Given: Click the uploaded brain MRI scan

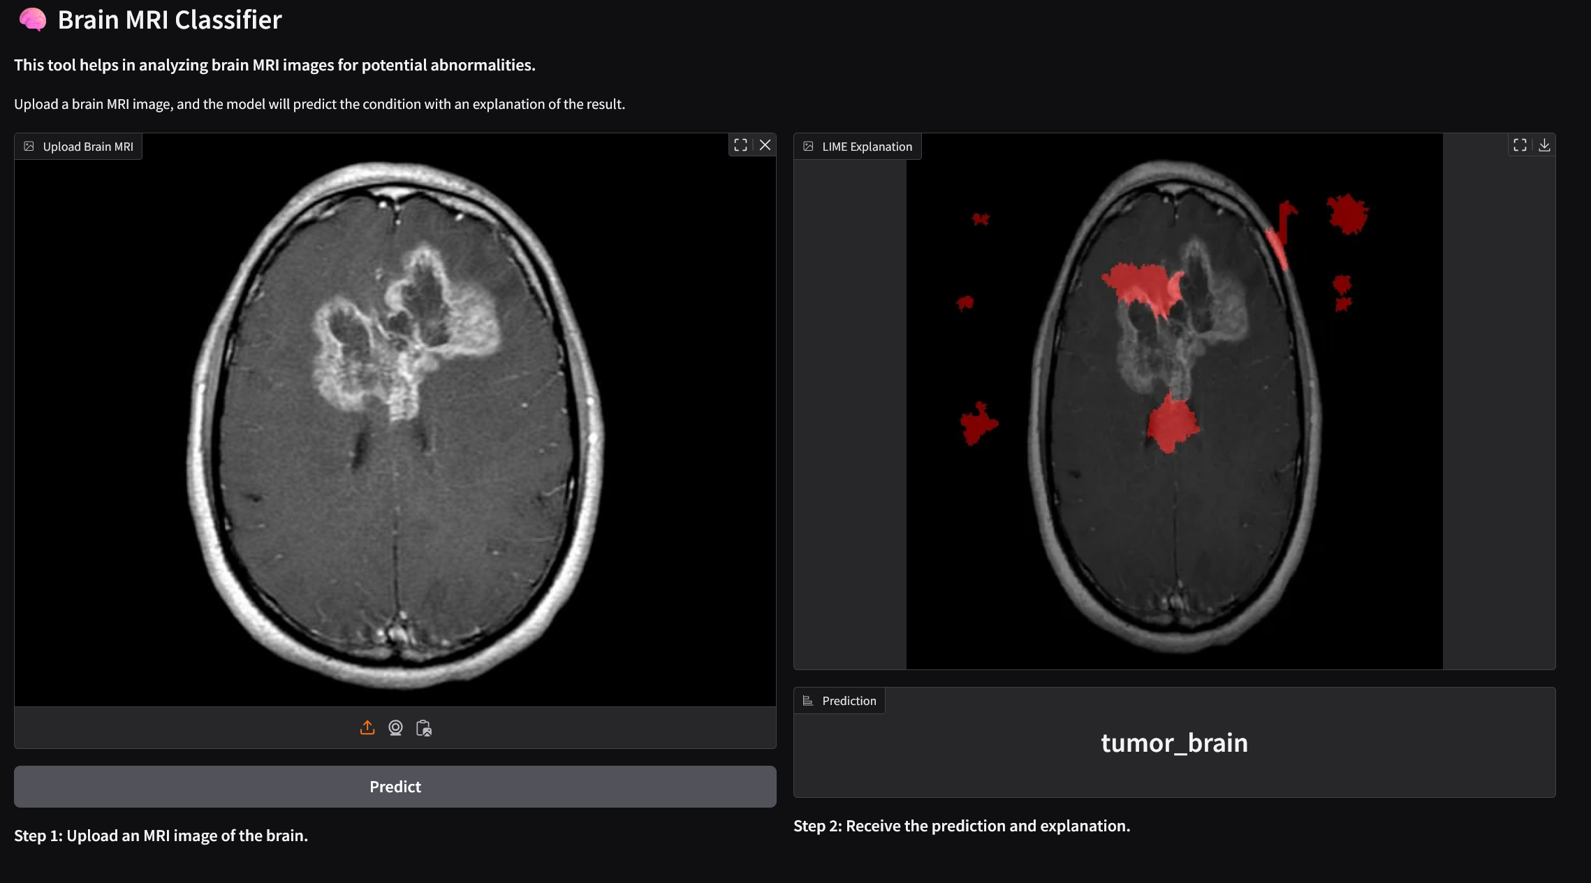Looking at the screenshot, I should 395,419.
